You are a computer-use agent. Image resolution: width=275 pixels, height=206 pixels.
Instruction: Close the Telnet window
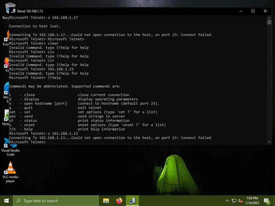(265, 11)
